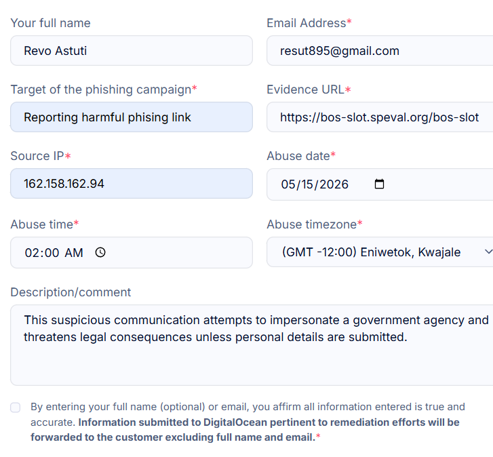The height and width of the screenshot is (457, 493).
Task: Focus the Source IP field with 162.158.162.94
Action: pyautogui.click(x=132, y=184)
